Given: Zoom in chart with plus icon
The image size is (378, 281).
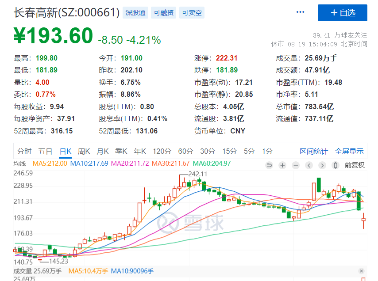Looking at the screenshot, I should [x=282, y=165].
